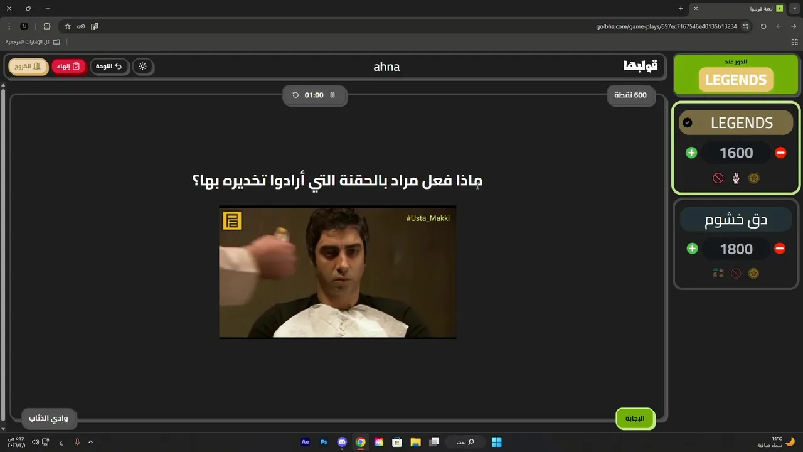Click the taskbar بحث search box
803x452 pixels.
click(x=465, y=442)
